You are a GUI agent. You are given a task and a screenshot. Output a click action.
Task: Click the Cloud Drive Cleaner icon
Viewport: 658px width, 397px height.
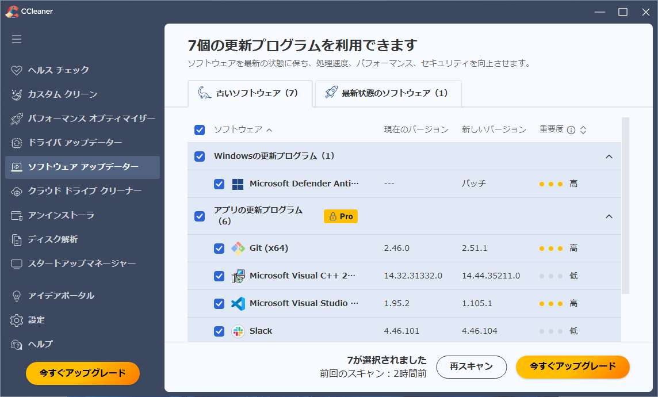point(17,191)
